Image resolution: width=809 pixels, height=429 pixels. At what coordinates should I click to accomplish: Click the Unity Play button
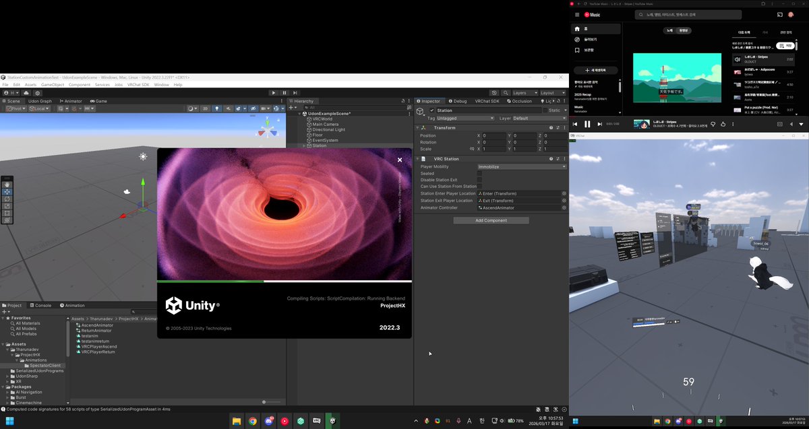(x=274, y=93)
